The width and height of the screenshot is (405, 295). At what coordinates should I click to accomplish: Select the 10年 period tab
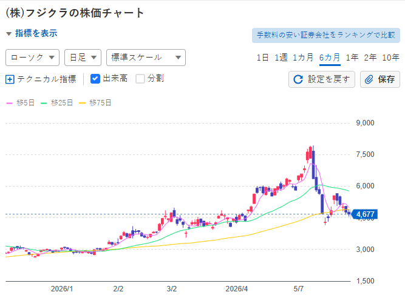(391, 58)
